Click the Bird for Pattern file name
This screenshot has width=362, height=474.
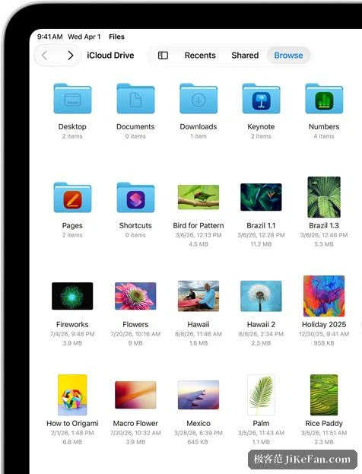coord(198,225)
